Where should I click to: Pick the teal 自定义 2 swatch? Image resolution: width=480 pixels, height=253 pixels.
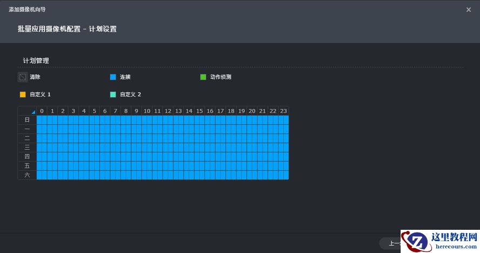(x=113, y=94)
